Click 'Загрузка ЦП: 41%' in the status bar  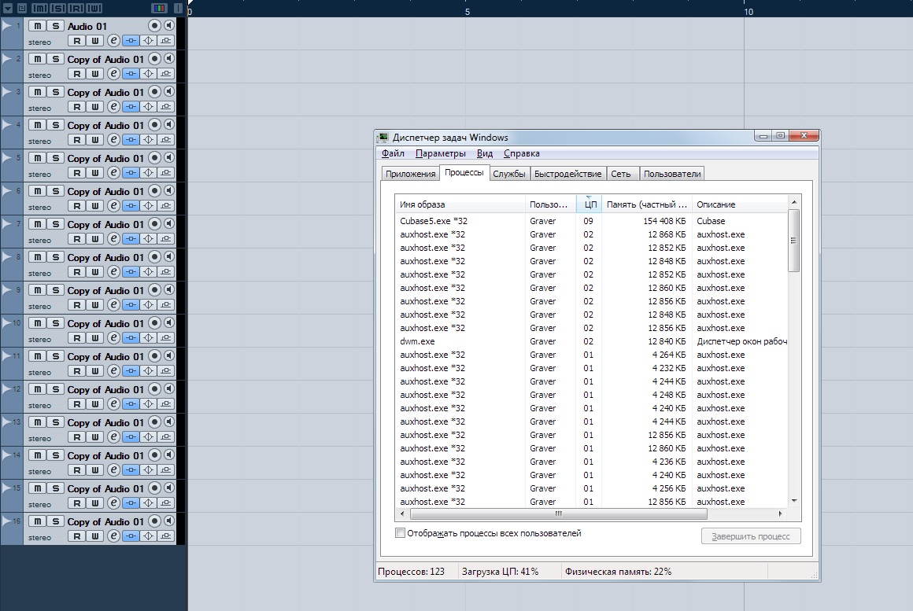pyautogui.click(x=500, y=572)
